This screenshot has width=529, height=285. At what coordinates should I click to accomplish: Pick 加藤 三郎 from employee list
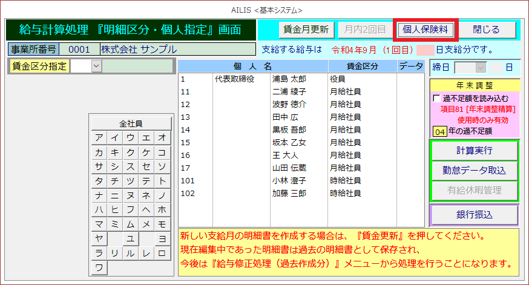click(289, 194)
